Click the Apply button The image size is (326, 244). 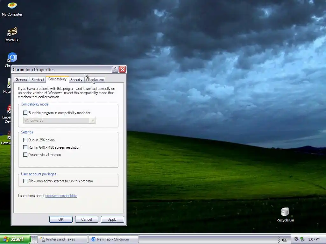(112, 219)
